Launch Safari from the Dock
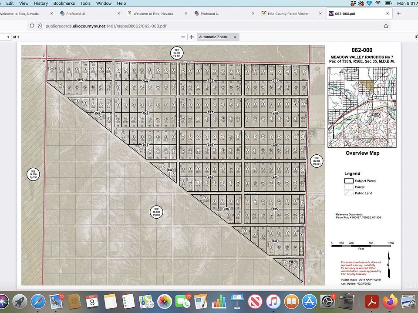The image size is (418, 313). pos(38,302)
